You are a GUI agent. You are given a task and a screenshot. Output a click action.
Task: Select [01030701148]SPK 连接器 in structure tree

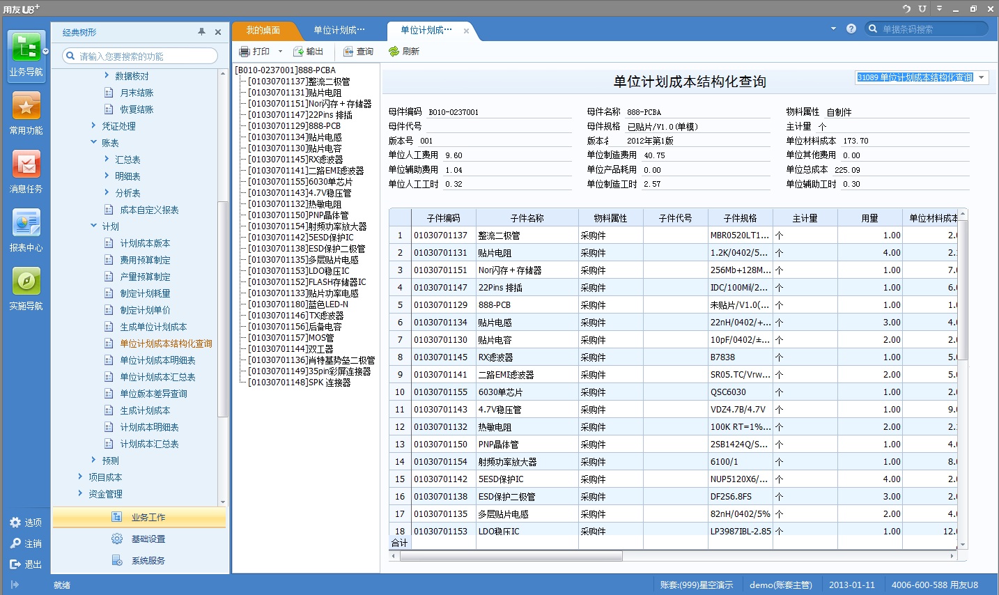tap(299, 382)
